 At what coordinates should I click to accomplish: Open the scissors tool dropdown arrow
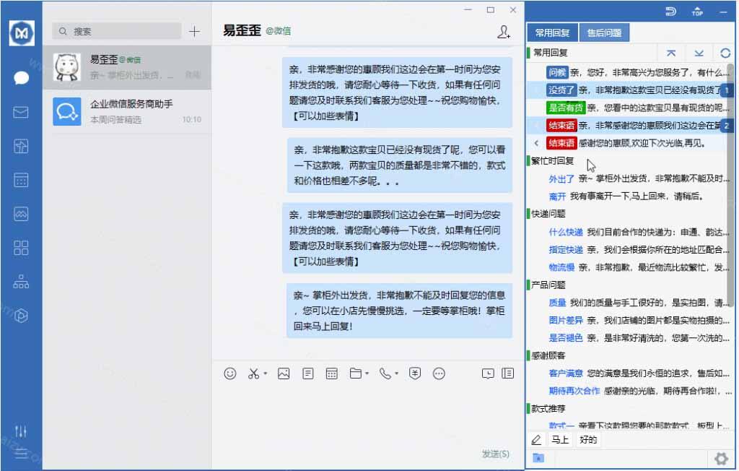coord(266,373)
